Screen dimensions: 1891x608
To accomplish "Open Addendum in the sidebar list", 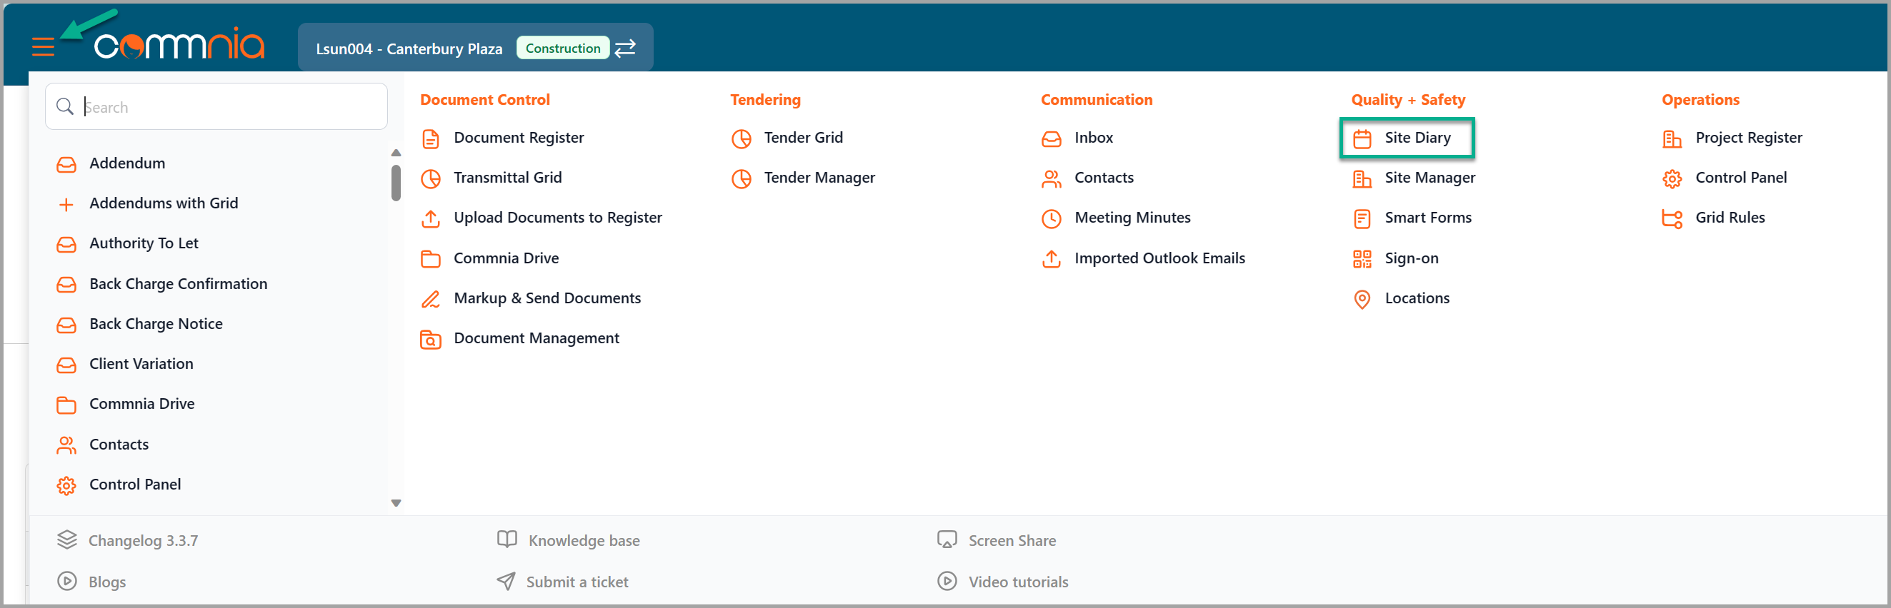I will click(127, 163).
